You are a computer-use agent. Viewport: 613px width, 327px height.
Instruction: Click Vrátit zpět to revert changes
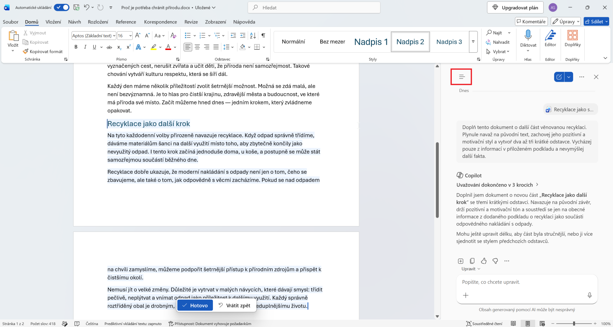pyautogui.click(x=234, y=306)
